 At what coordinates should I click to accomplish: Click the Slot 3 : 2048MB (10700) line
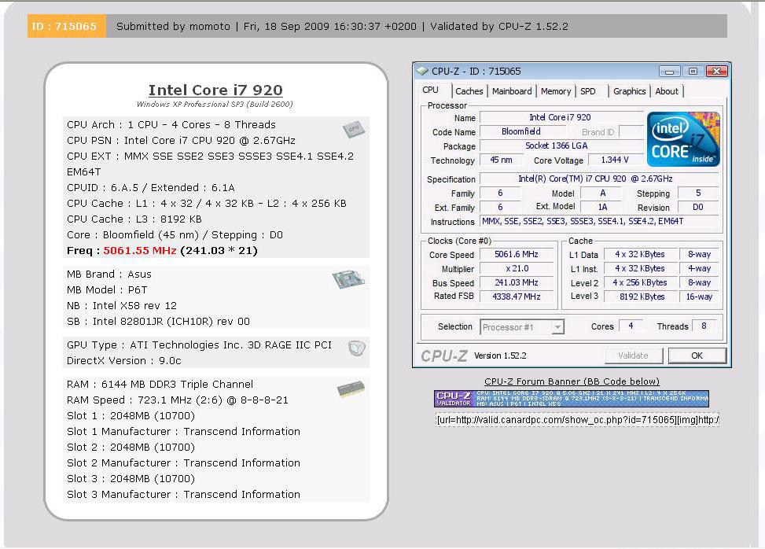(x=131, y=479)
